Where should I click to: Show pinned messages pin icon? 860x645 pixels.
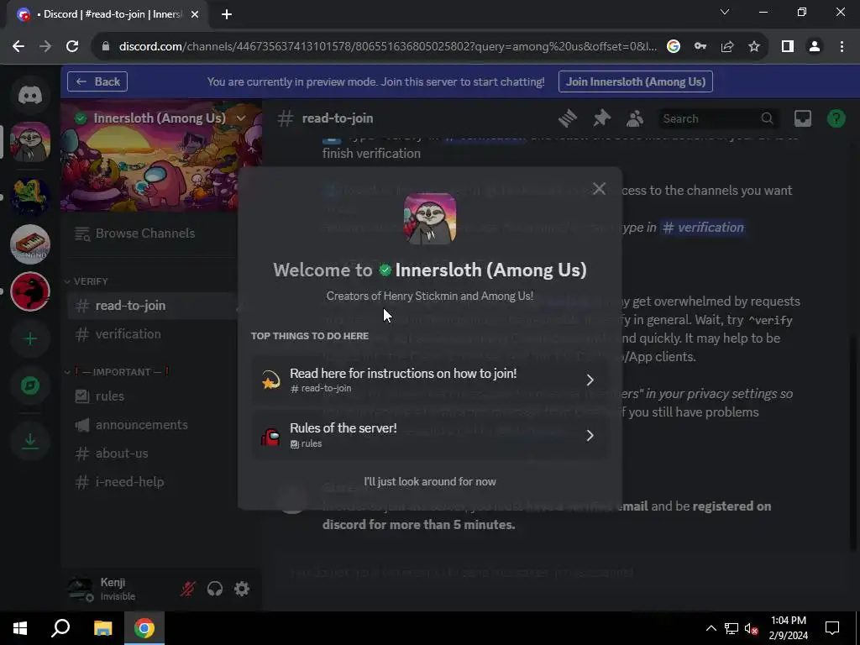tap(601, 118)
